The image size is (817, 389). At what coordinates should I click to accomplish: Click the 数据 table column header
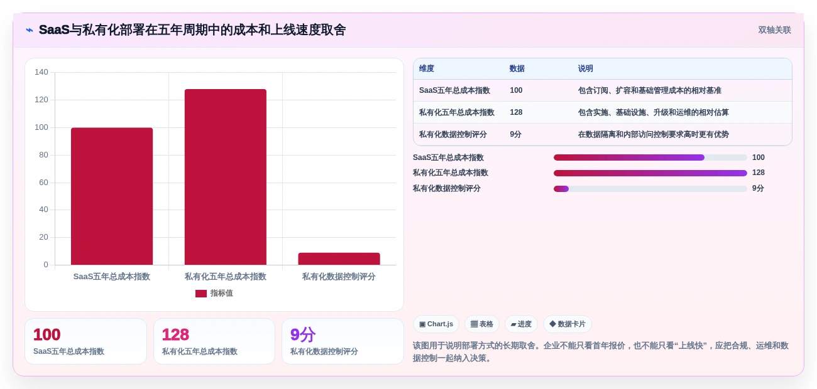pos(517,68)
